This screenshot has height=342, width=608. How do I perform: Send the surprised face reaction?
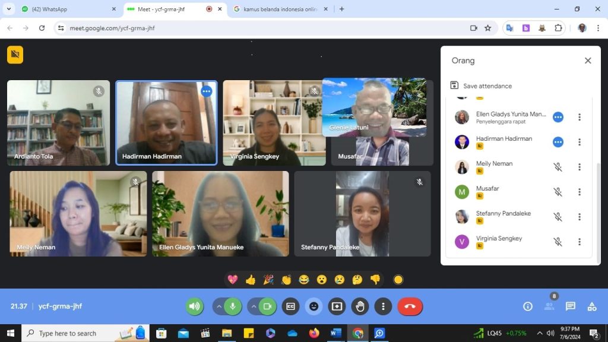click(x=322, y=280)
